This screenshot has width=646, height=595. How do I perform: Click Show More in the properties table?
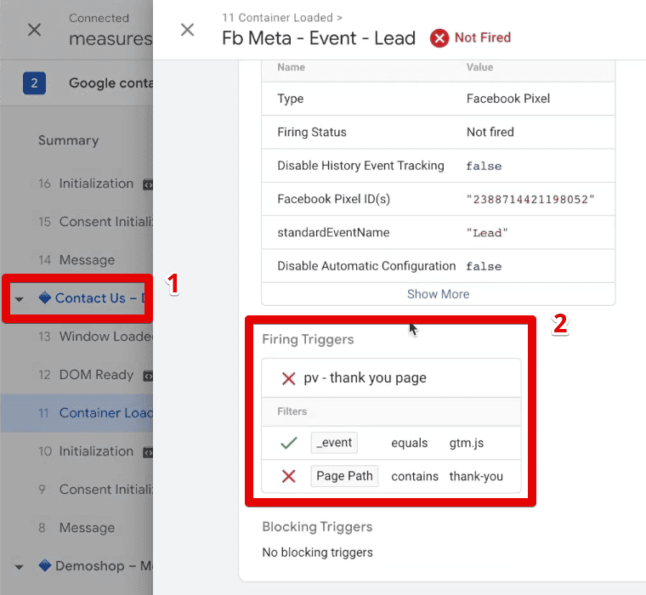(x=438, y=294)
